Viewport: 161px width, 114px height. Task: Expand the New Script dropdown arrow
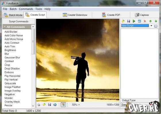point(151,26)
